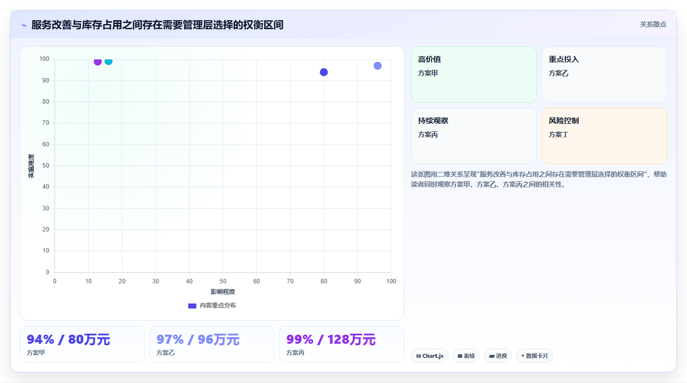Click the 实施难度 y-axis title
The width and height of the screenshot is (687, 383).
pyautogui.click(x=31, y=166)
